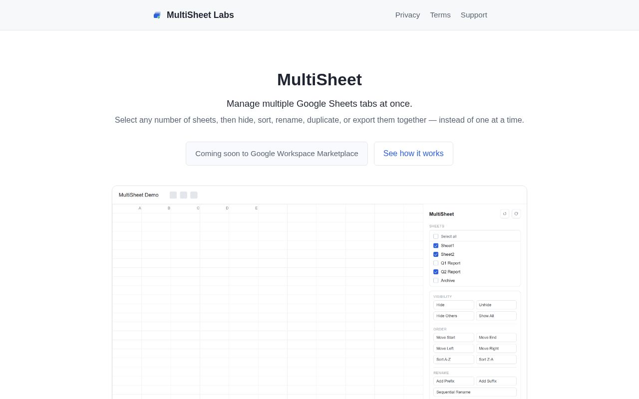Click the Show All button
Viewport: 639px width, 399px height.
tap(496, 316)
